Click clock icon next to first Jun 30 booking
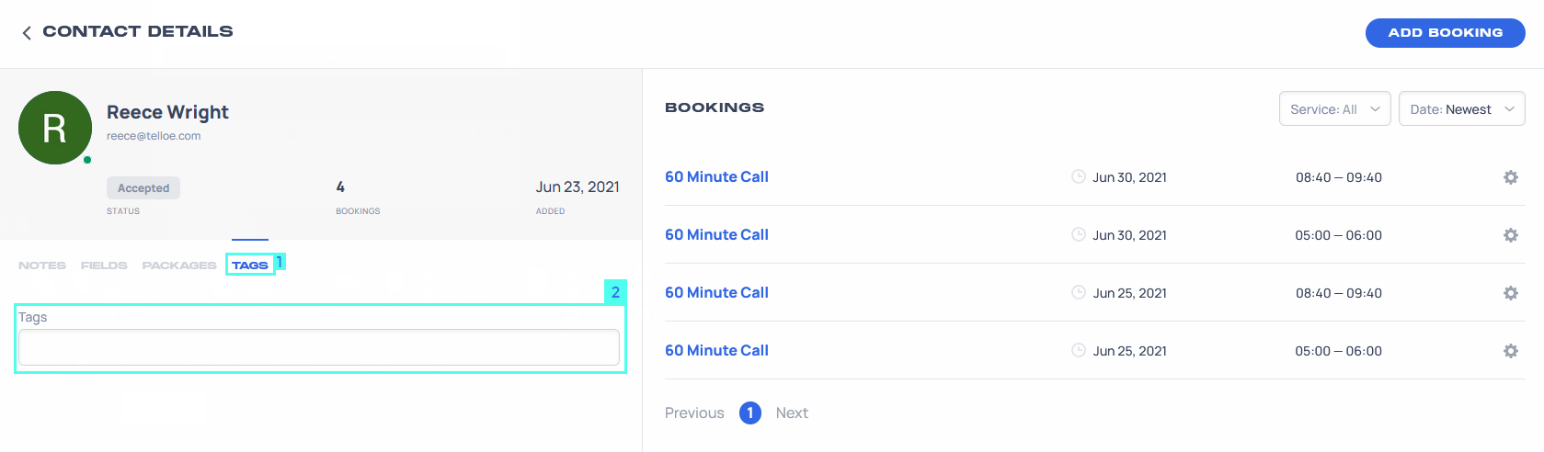The height and width of the screenshot is (452, 1544). click(1079, 176)
